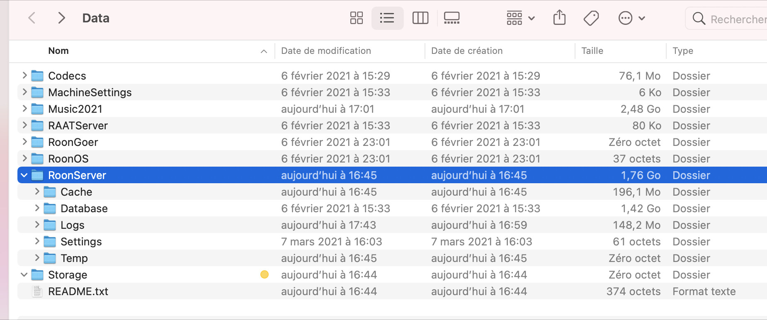
Task: Sort by the Nom column header
Action: (58, 51)
